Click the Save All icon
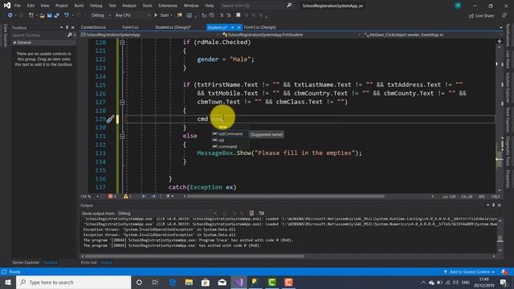This screenshot has width=514, height=289. [57, 15]
